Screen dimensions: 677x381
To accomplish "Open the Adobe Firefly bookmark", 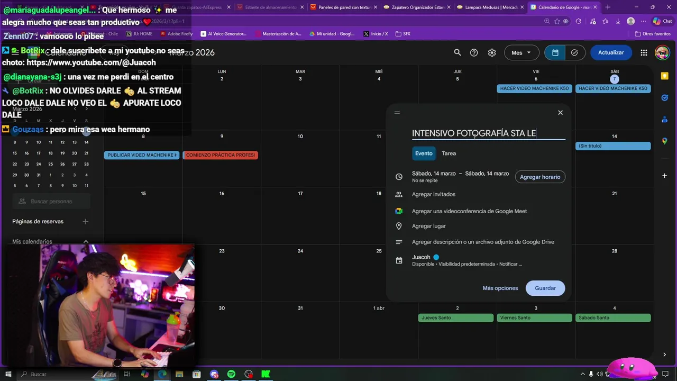I will coord(177,34).
